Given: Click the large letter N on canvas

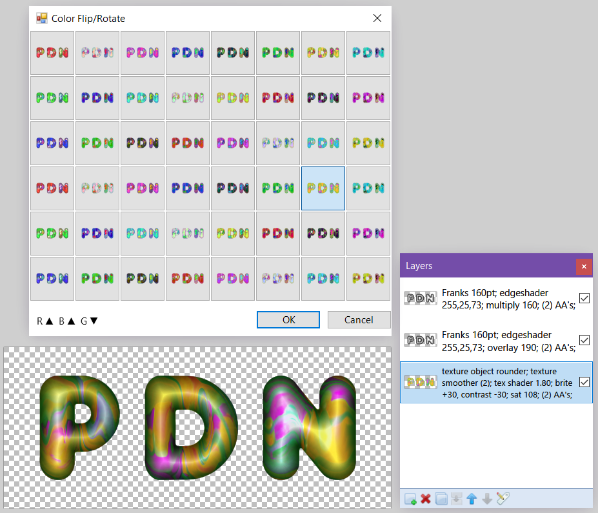Looking at the screenshot, I should tap(309, 427).
